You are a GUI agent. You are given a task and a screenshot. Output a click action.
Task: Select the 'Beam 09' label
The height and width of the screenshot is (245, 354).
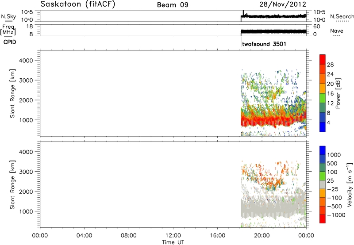[173, 5]
